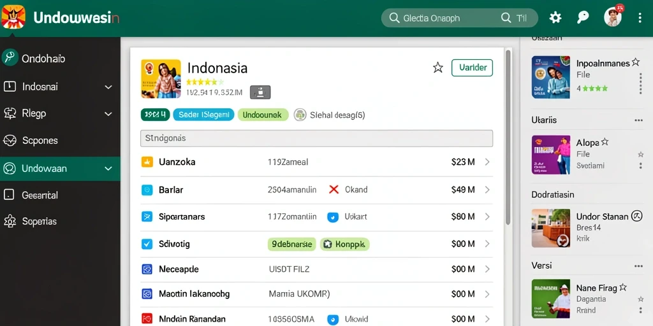Click the Undouwesin app logo

pyautogui.click(x=13, y=17)
